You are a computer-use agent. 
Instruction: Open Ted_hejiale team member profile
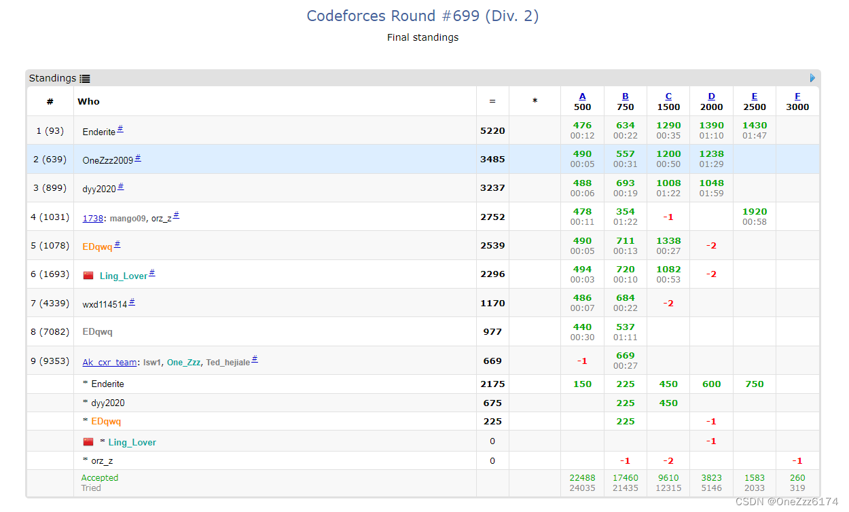tap(228, 363)
